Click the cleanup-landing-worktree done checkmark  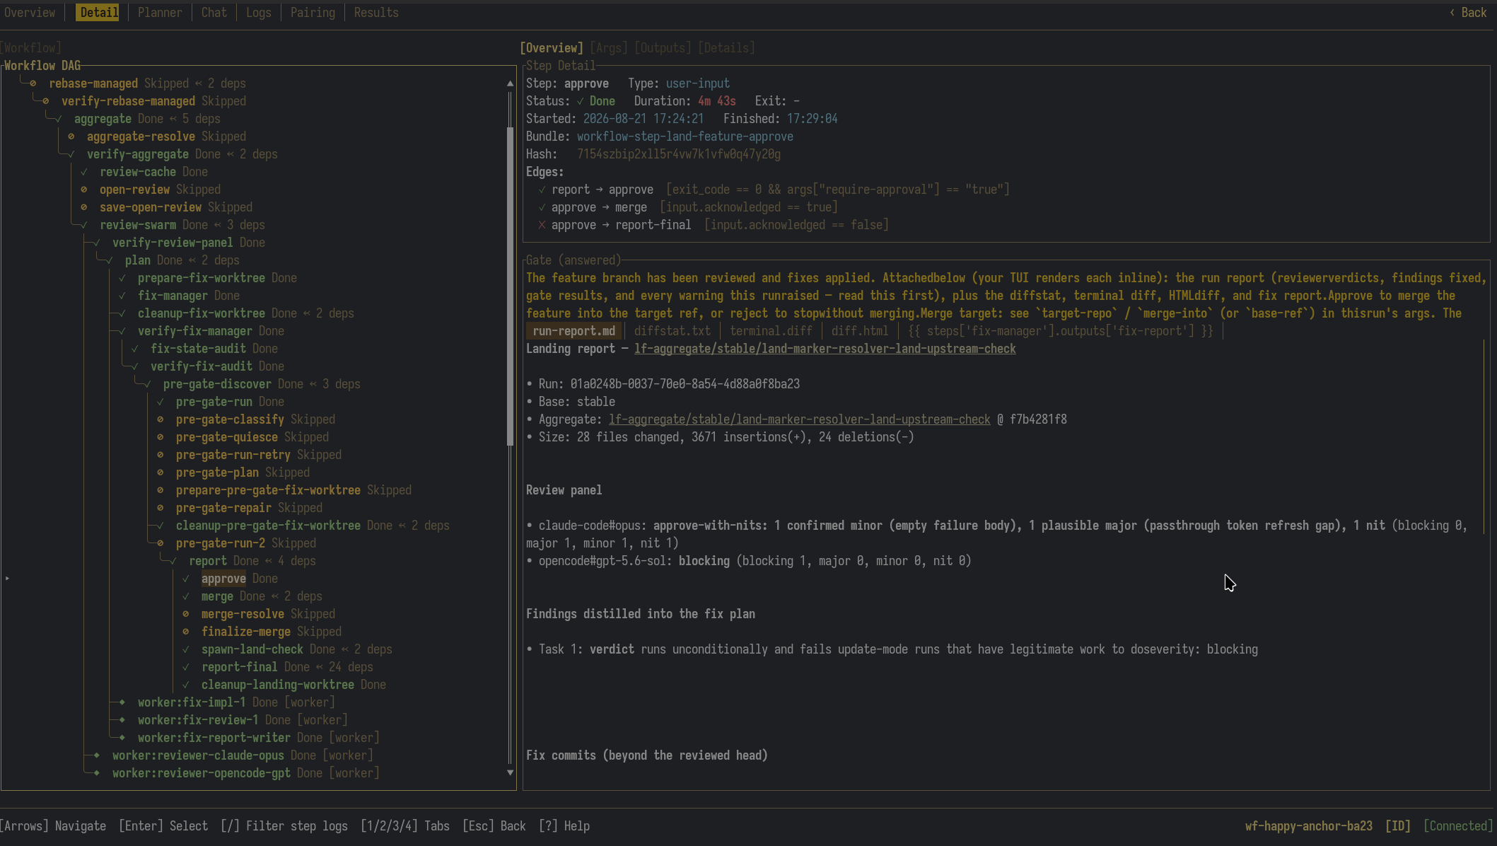click(x=186, y=685)
